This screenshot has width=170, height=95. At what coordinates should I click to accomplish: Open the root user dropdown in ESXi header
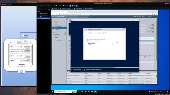(137, 17)
